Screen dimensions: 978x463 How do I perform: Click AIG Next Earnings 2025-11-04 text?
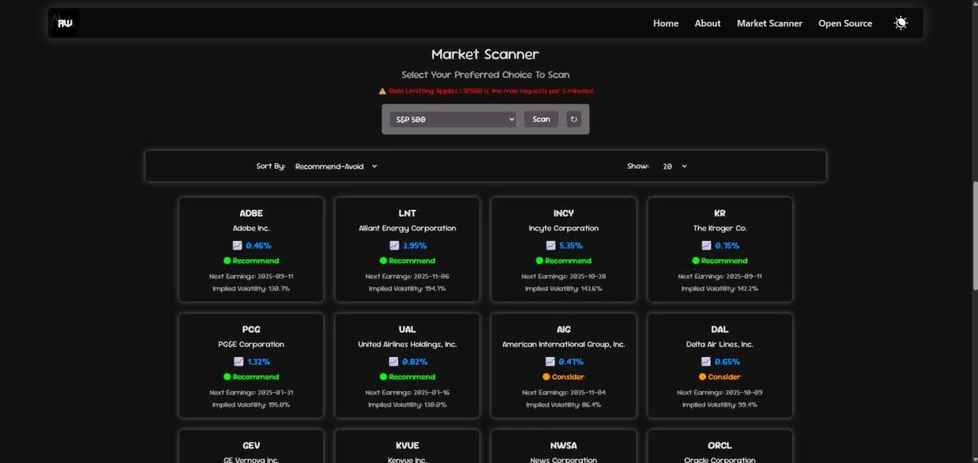coord(563,392)
